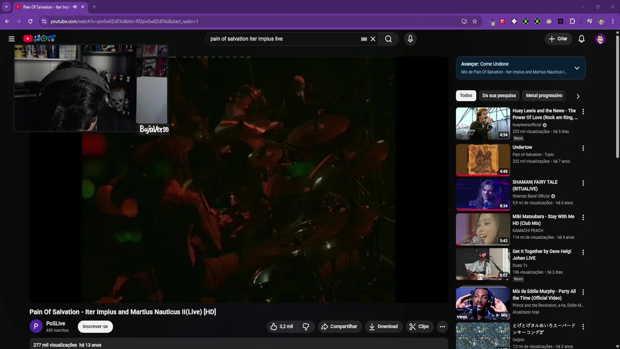The image size is (620, 349).
Task: Open YouTube notifications bell
Action: pos(582,39)
